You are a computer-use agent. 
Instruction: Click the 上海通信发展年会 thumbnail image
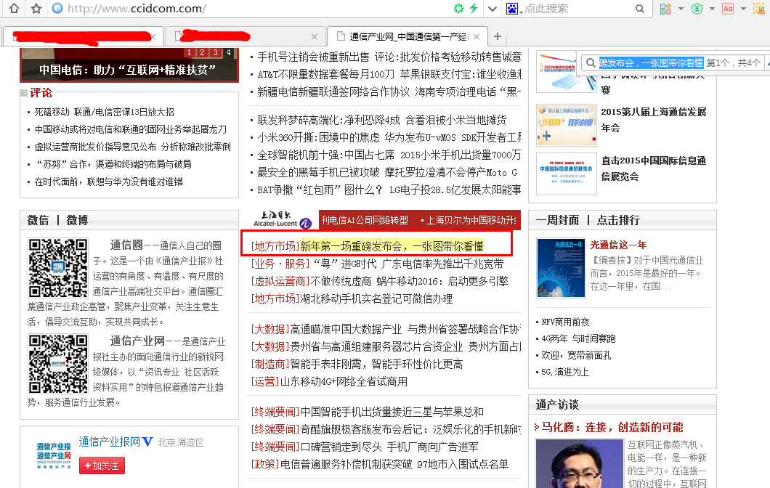(x=566, y=125)
